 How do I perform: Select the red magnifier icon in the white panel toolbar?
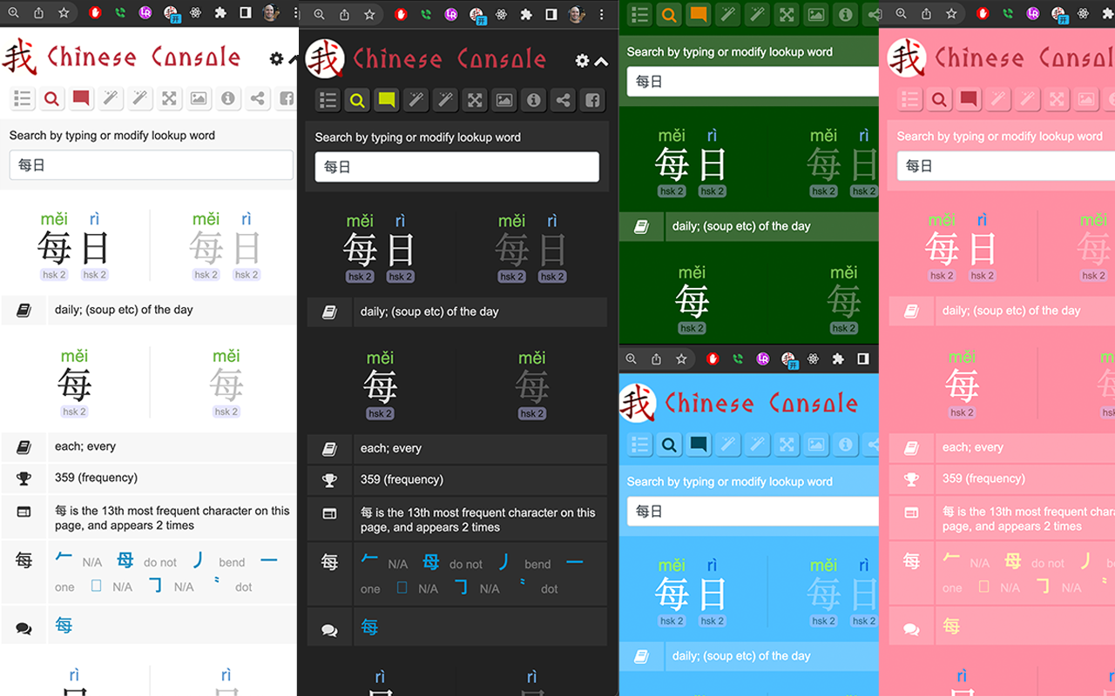(51, 99)
